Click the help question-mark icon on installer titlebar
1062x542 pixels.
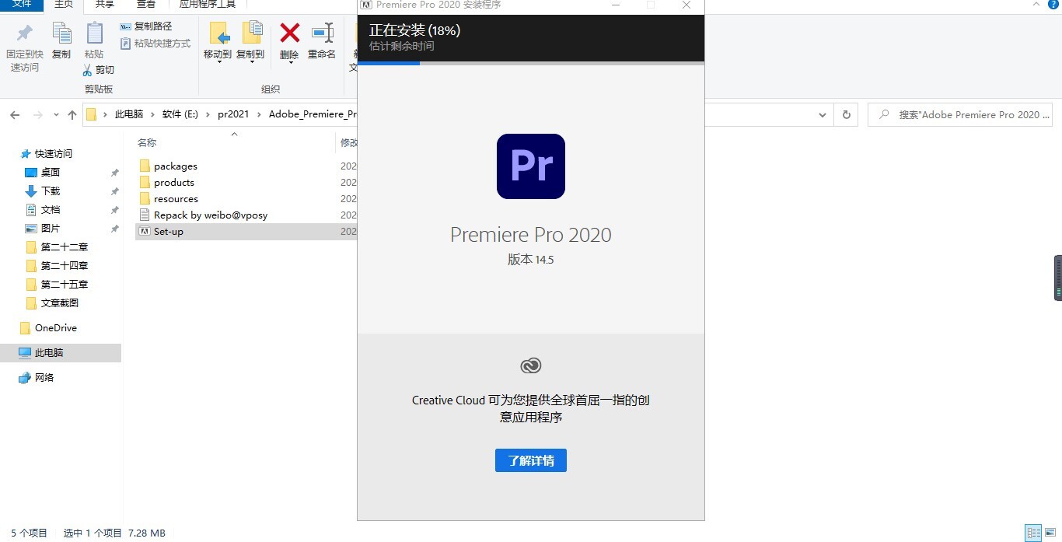tap(1053, 5)
